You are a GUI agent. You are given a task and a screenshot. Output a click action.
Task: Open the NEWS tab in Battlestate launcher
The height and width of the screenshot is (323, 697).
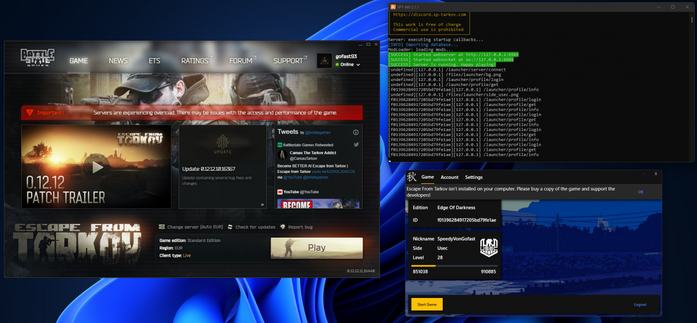click(118, 61)
